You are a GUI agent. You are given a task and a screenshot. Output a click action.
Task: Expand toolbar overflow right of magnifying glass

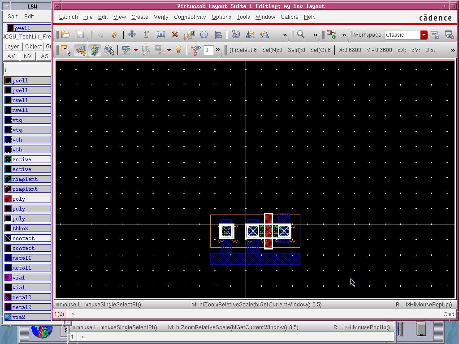click(315, 35)
